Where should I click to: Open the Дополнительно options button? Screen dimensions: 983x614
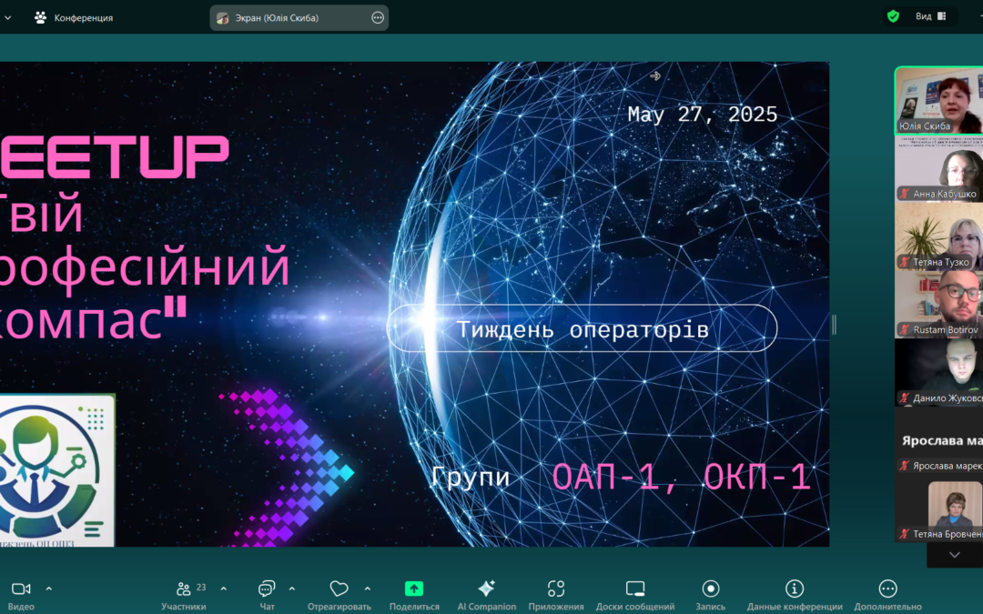887,587
